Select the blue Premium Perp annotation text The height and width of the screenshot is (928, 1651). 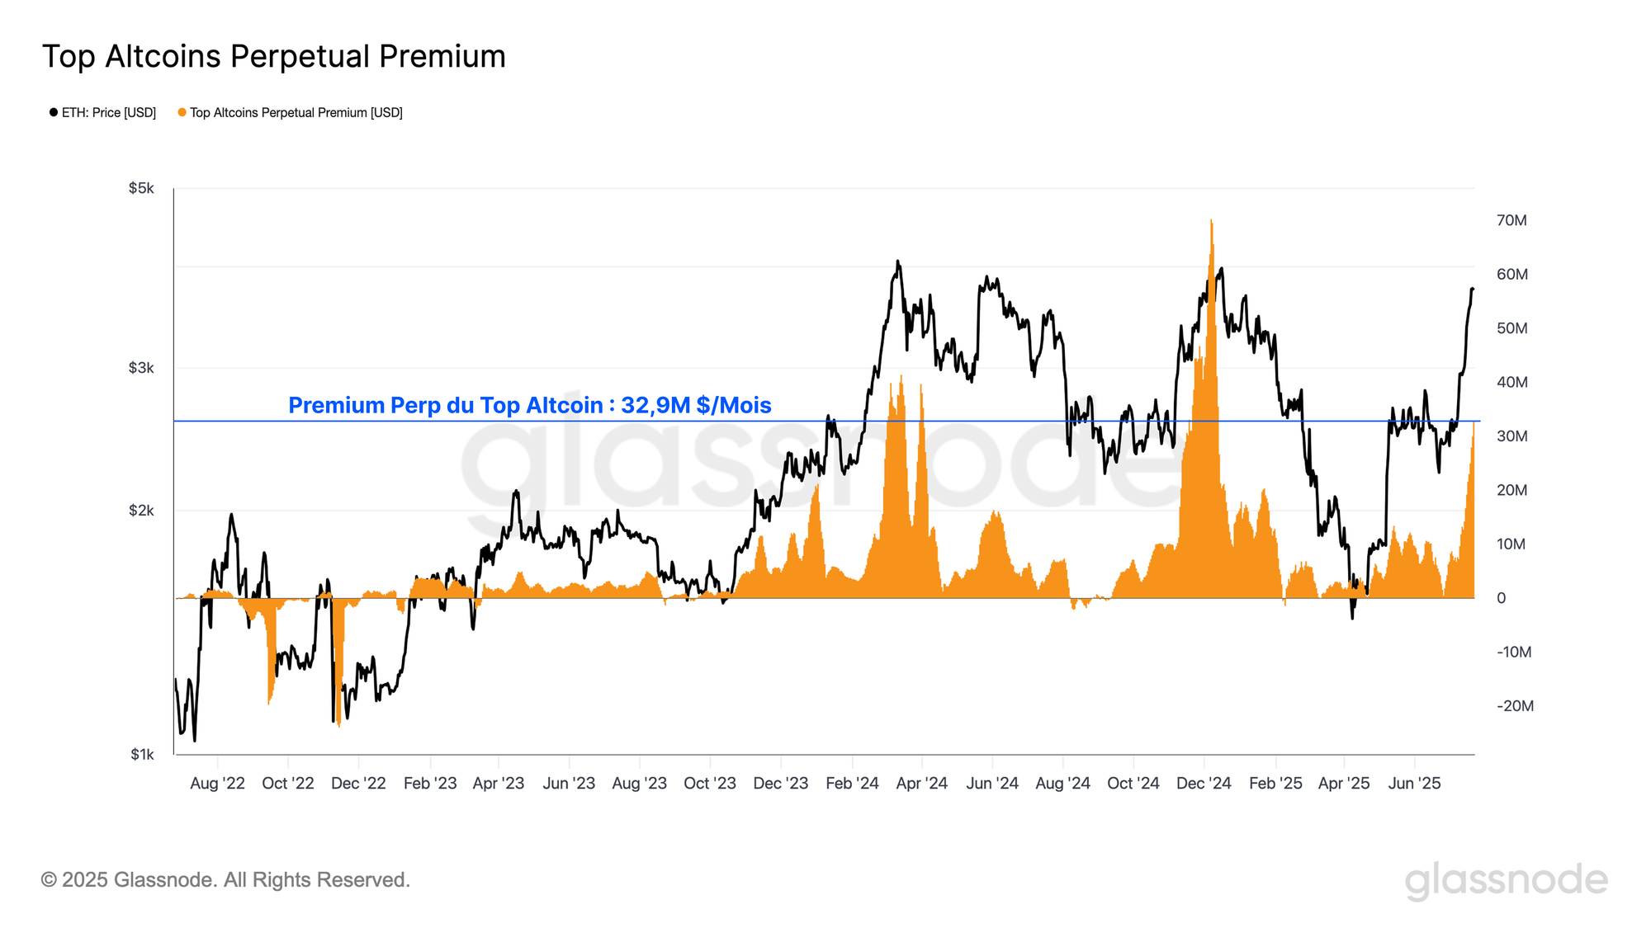(530, 405)
